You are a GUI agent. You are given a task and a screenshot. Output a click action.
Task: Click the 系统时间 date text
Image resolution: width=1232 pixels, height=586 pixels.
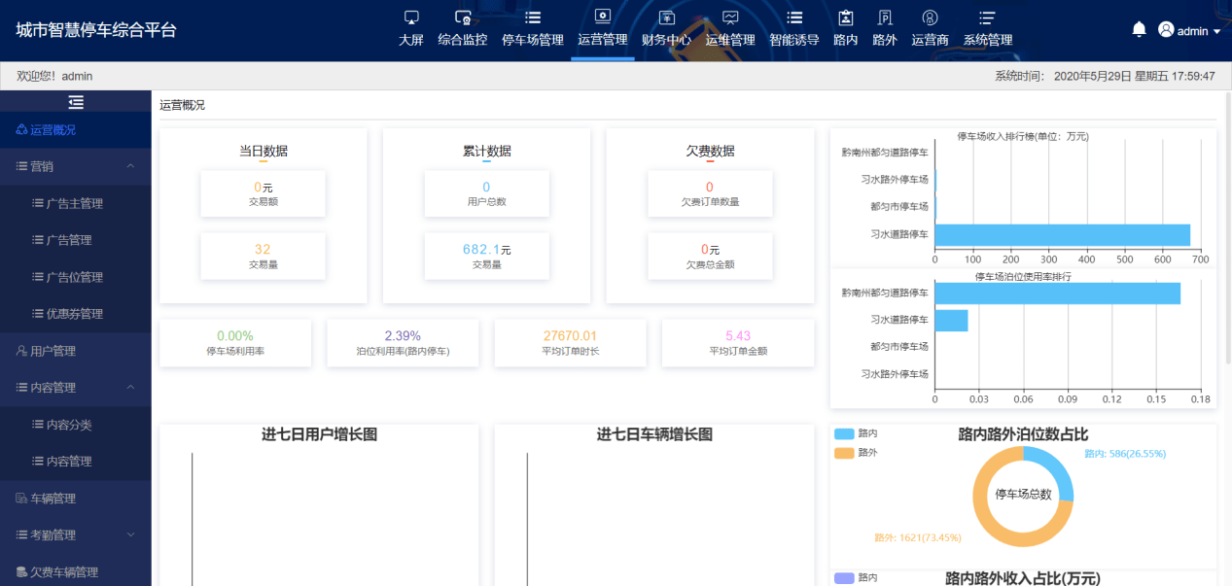point(1135,76)
